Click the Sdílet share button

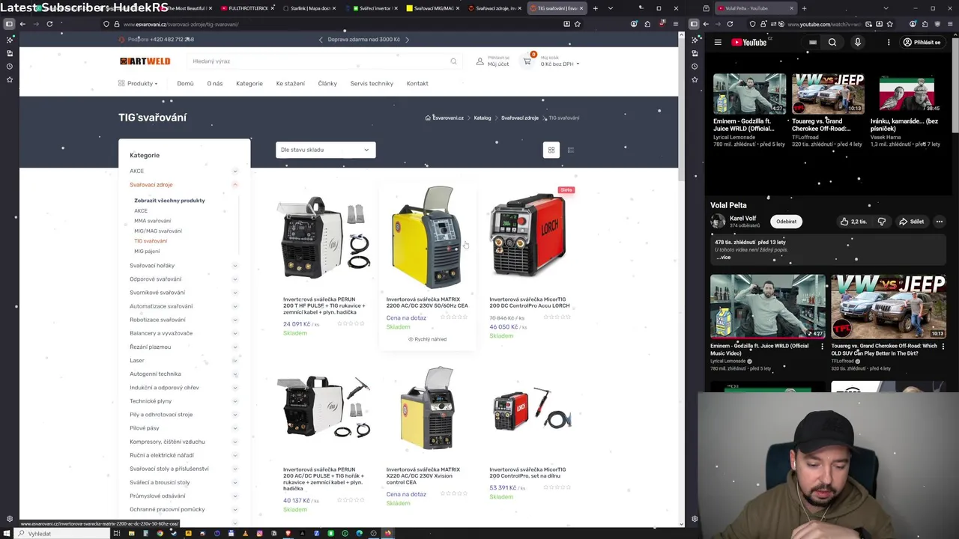click(911, 222)
